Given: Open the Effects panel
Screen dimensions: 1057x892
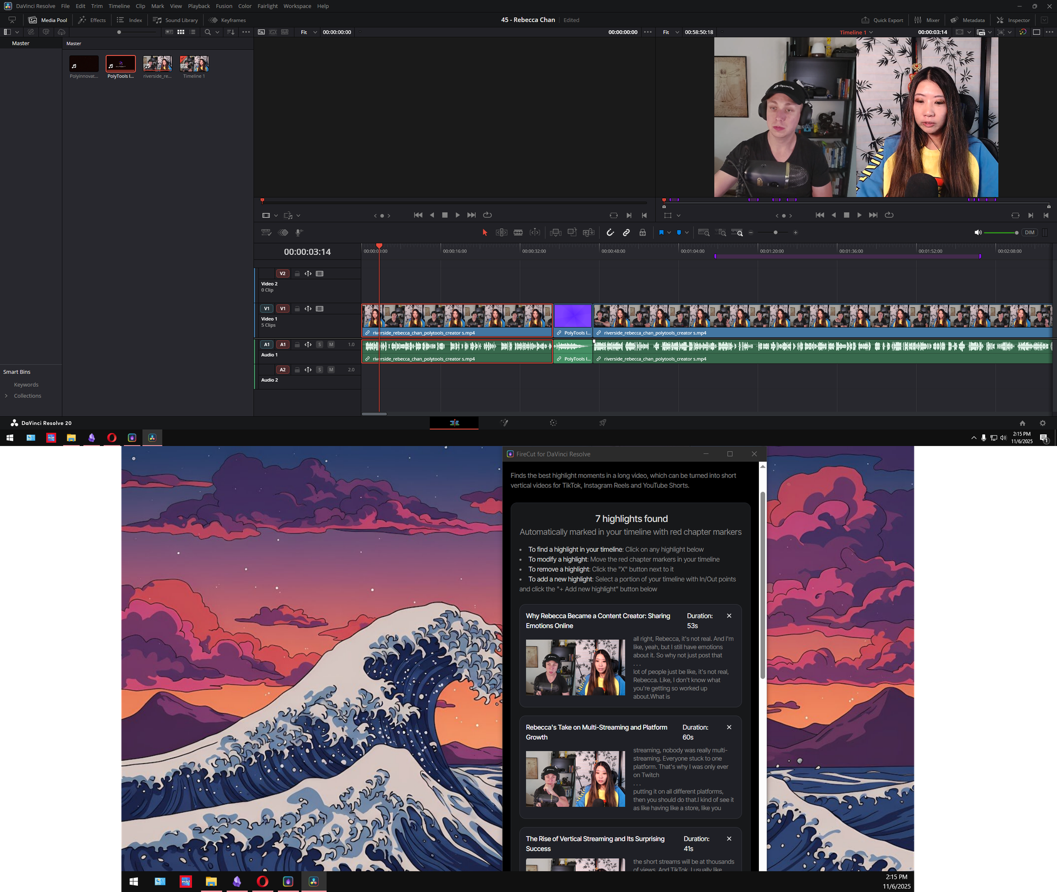Looking at the screenshot, I should click(92, 20).
